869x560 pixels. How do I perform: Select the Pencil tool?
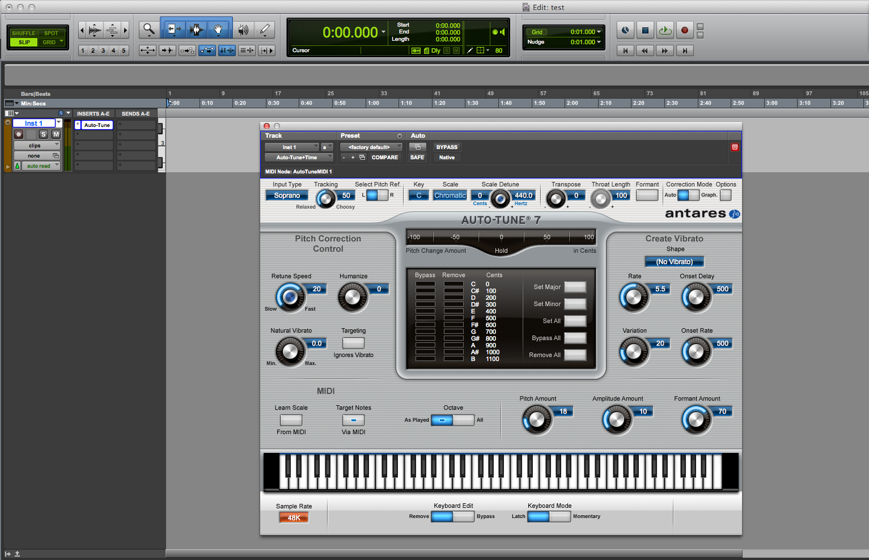pyautogui.click(x=265, y=29)
